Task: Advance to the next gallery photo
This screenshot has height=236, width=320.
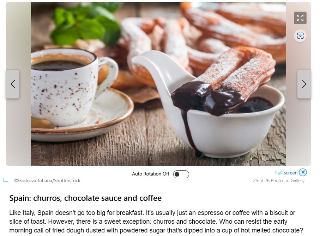Action: click(304, 84)
